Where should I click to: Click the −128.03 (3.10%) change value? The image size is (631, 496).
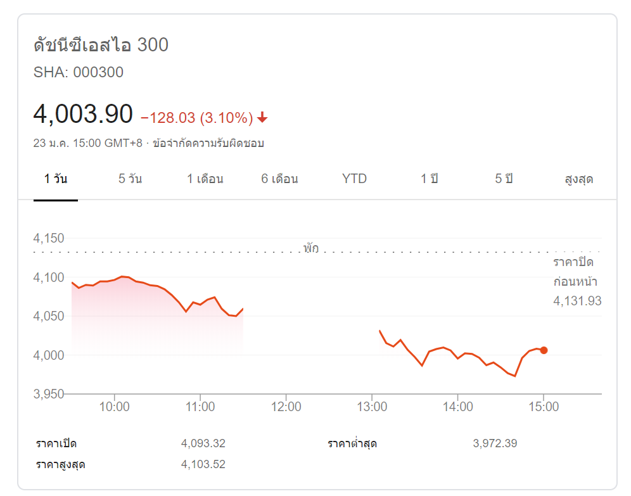pyautogui.click(x=196, y=118)
